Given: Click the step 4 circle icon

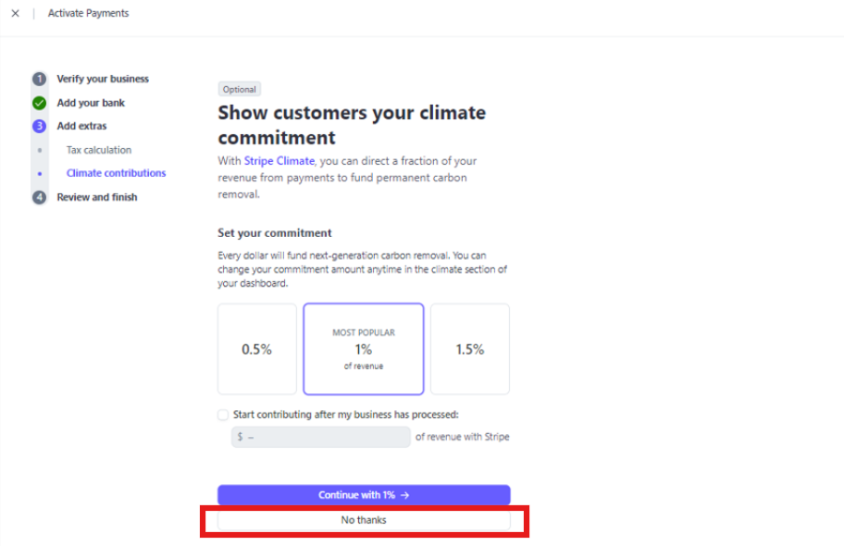Looking at the screenshot, I should (39, 197).
